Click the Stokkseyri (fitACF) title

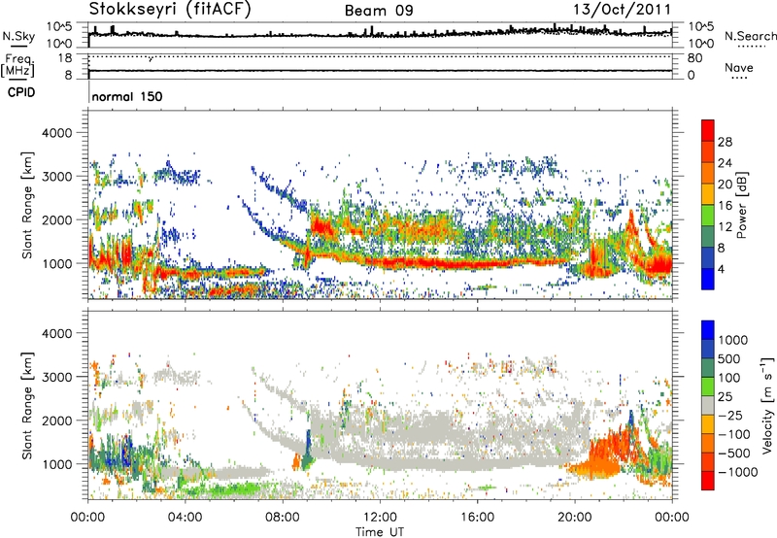coord(170,9)
